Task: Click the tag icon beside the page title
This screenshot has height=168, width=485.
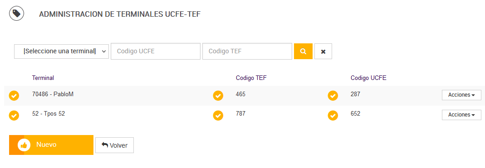Action: point(16,14)
